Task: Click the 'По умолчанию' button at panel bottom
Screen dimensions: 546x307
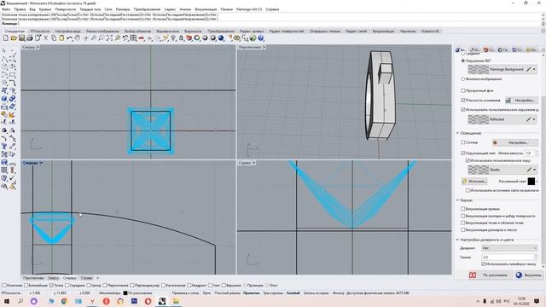Action: click(x=491, y=275)
